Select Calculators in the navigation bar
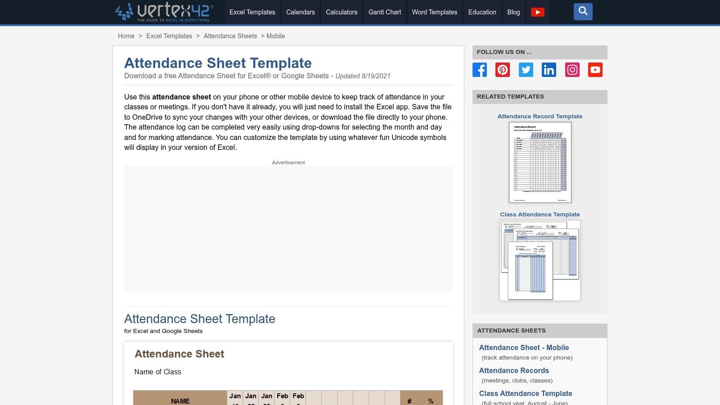This screenshot has width=720, height=405. point(341,12)
